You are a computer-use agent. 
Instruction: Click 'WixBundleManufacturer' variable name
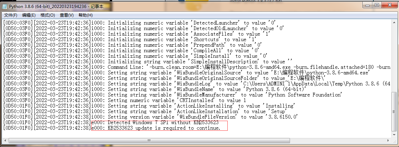[x=206, y=95]
